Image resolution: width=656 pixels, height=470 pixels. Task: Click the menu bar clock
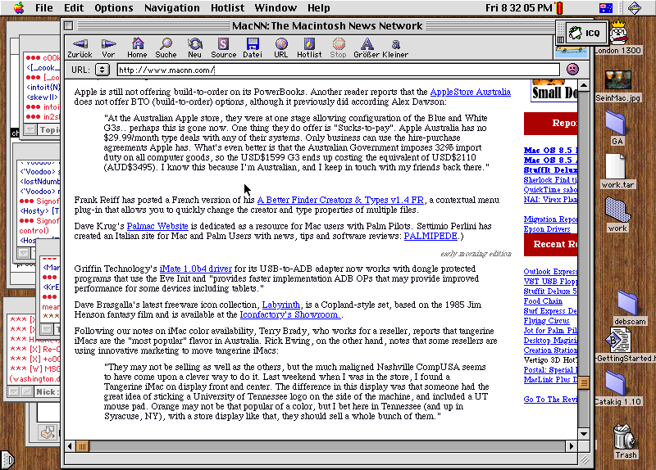pyautogui.click(x=519, y=8)
